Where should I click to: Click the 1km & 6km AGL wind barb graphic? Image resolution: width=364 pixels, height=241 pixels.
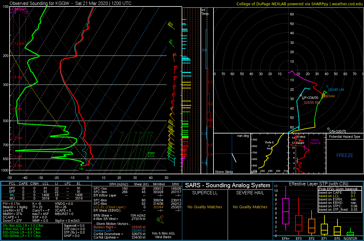tap(160, 219)
